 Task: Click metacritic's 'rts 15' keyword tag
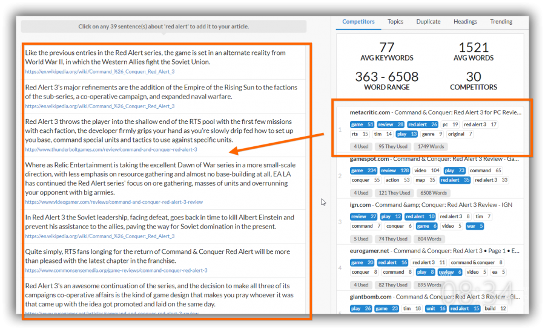pos(359,134)
